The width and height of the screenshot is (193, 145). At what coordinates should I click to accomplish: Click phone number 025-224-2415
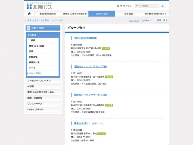(84, 109)
